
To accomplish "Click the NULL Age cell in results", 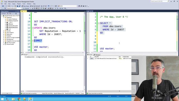I will coord(120,59).
